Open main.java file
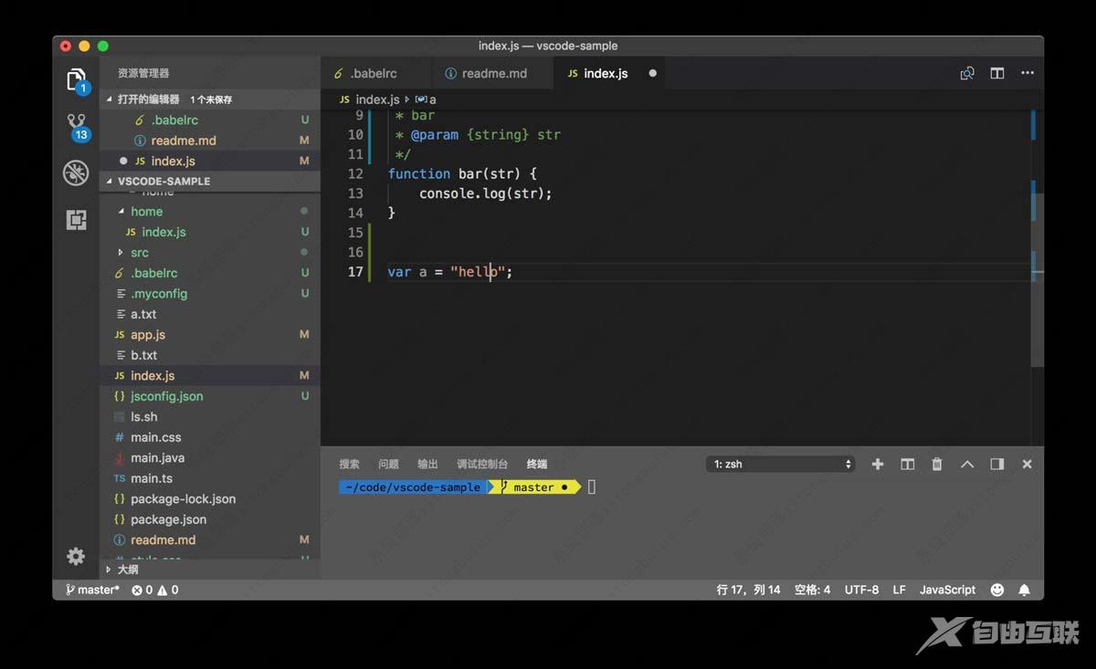 pos(209,458)
